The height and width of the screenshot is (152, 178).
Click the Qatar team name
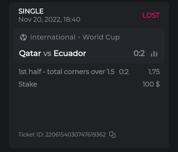pos(30,53)
